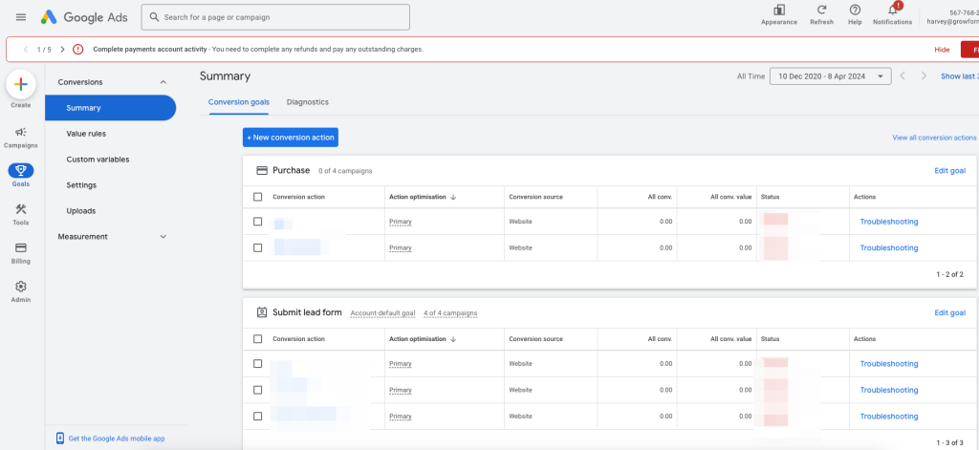Click the 4 of 4 campaigns label
The height and width of the screenshot is (450, 979).
450,313
